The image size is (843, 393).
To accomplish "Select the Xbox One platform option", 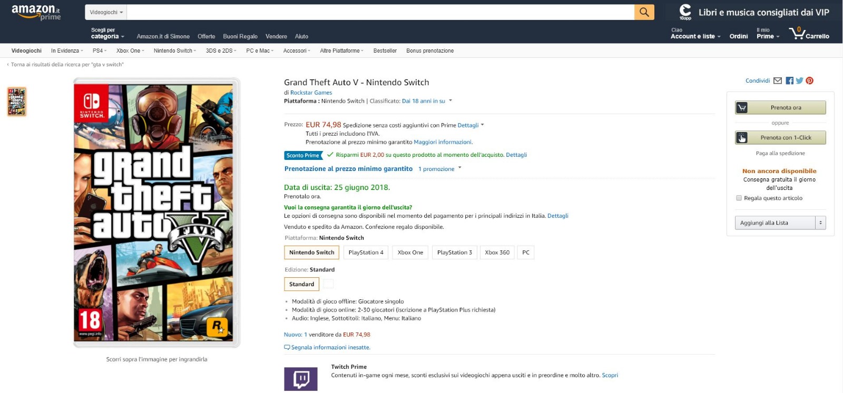I will (x=410, y=253).
